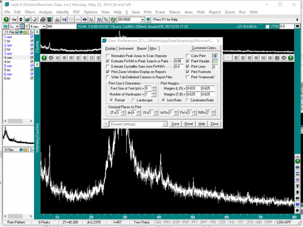Viewport: 303px width, 227px height.
Task: Open the 00-0000 PDF number dropdown
Action: pyautogui.click(x=142, y=19)
